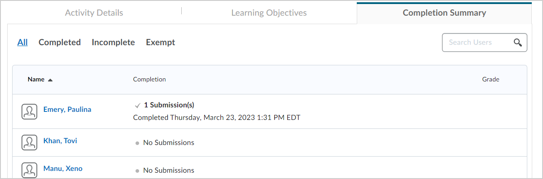Viewport: 543px width, 179px height.
Task: Click Tovi Khan's profile avatar icon
Action: (x=30, y=143)
